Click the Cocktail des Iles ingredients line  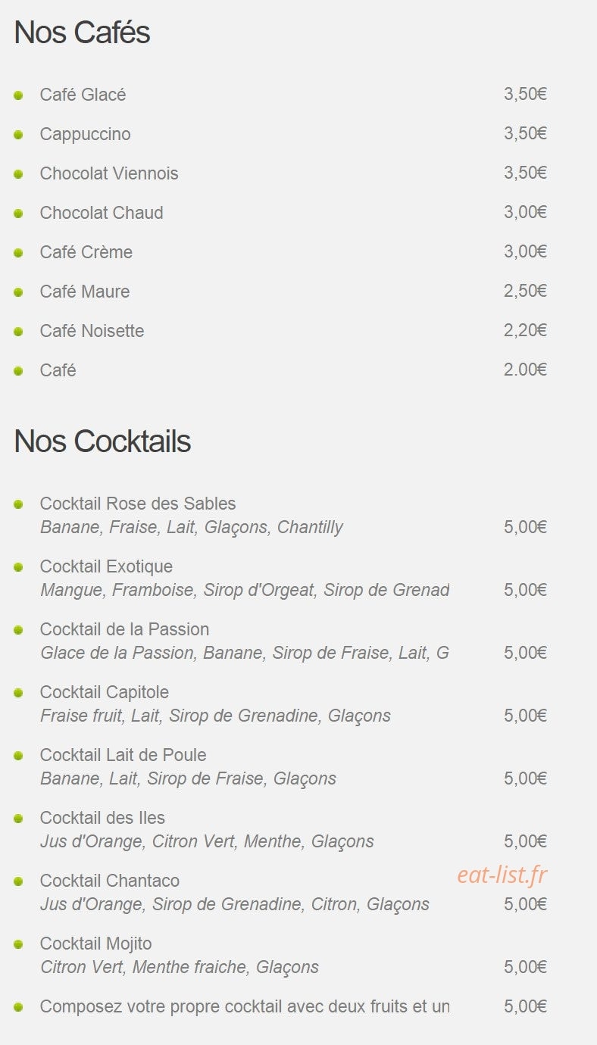207,841
